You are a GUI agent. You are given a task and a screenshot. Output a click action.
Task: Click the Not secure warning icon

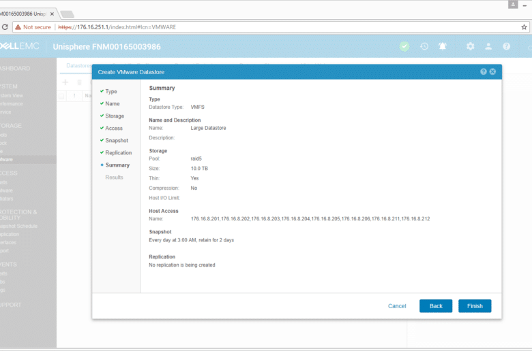(18, 27)
